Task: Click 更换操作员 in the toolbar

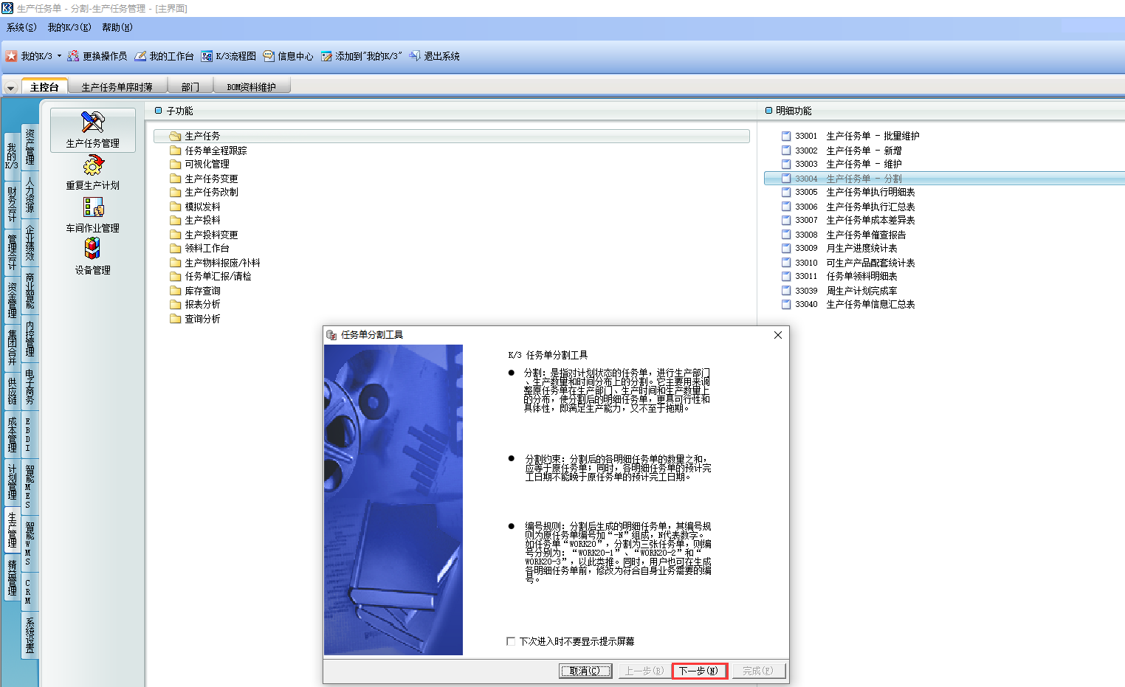Action: 97,56
